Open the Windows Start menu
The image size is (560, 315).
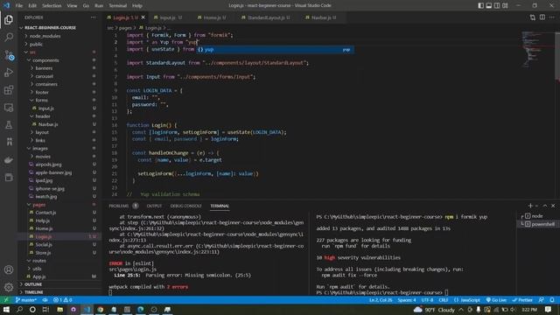(6, 309)
